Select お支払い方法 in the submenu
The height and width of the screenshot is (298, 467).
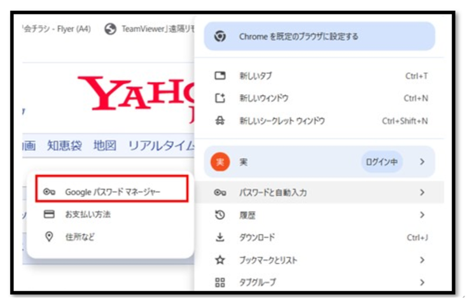point(110,214)
